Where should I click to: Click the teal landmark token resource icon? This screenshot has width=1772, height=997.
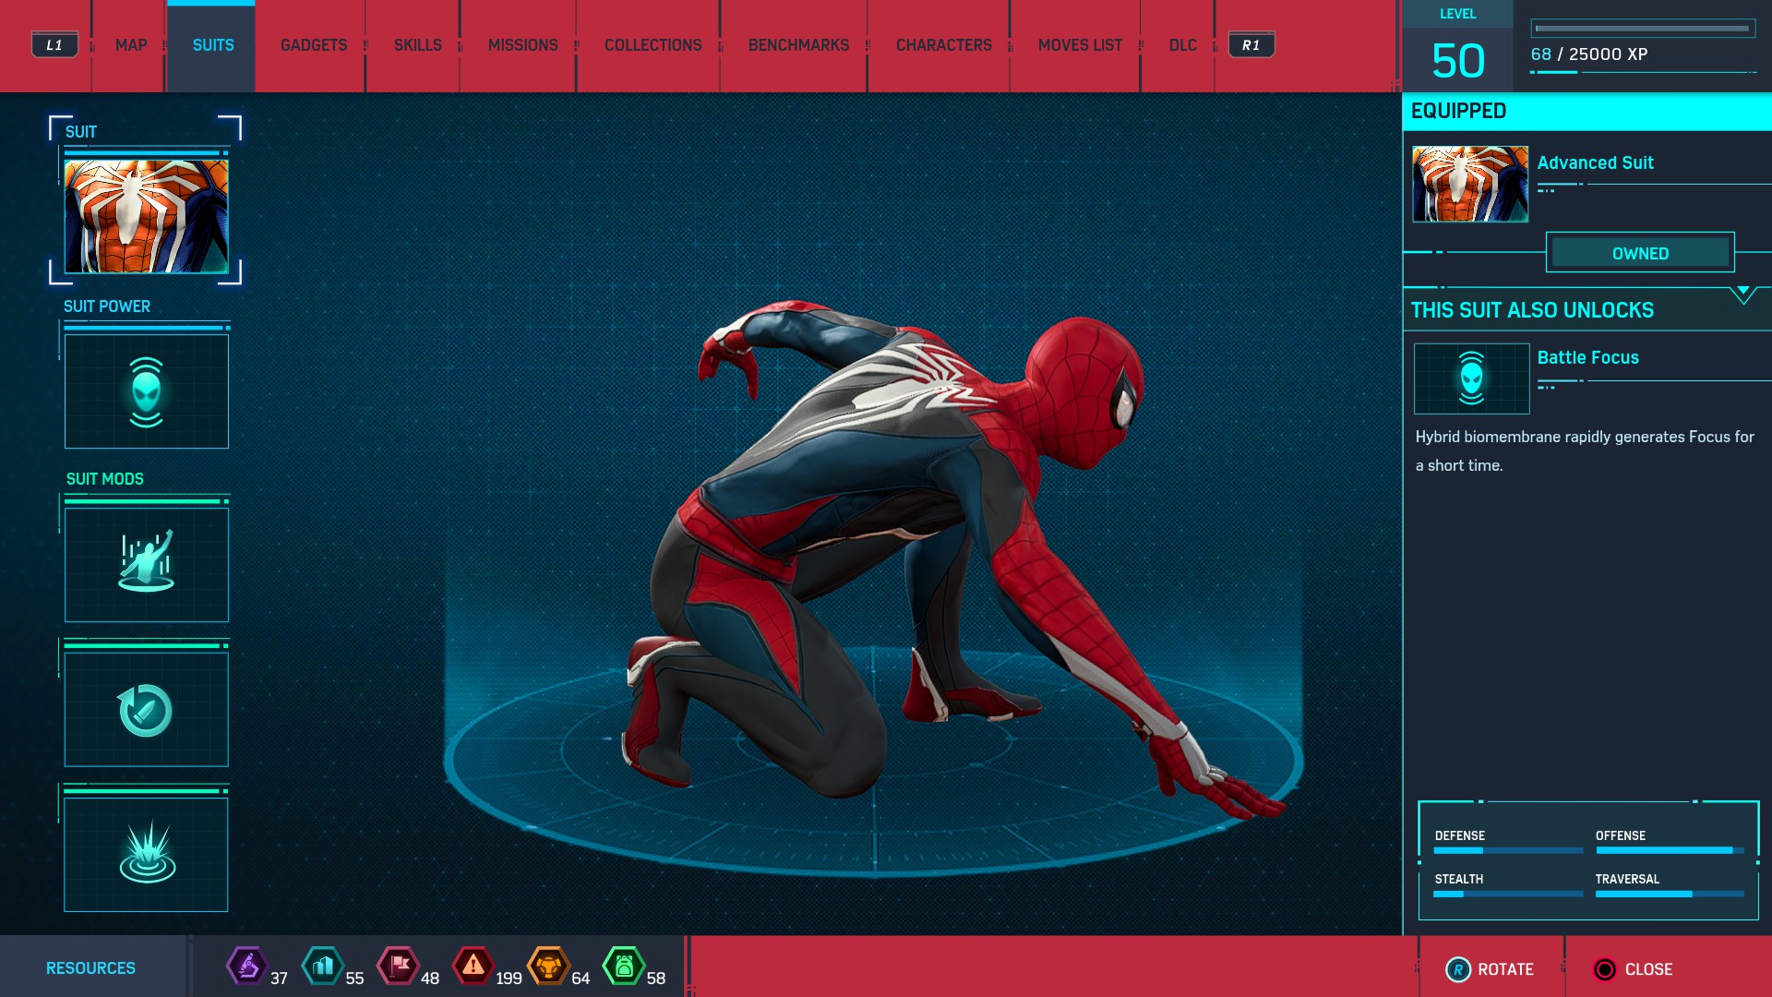coord(322,967)
